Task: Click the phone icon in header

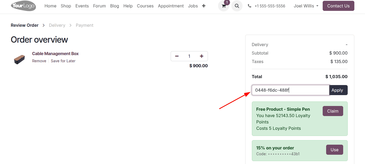Action: click(249, 6)
